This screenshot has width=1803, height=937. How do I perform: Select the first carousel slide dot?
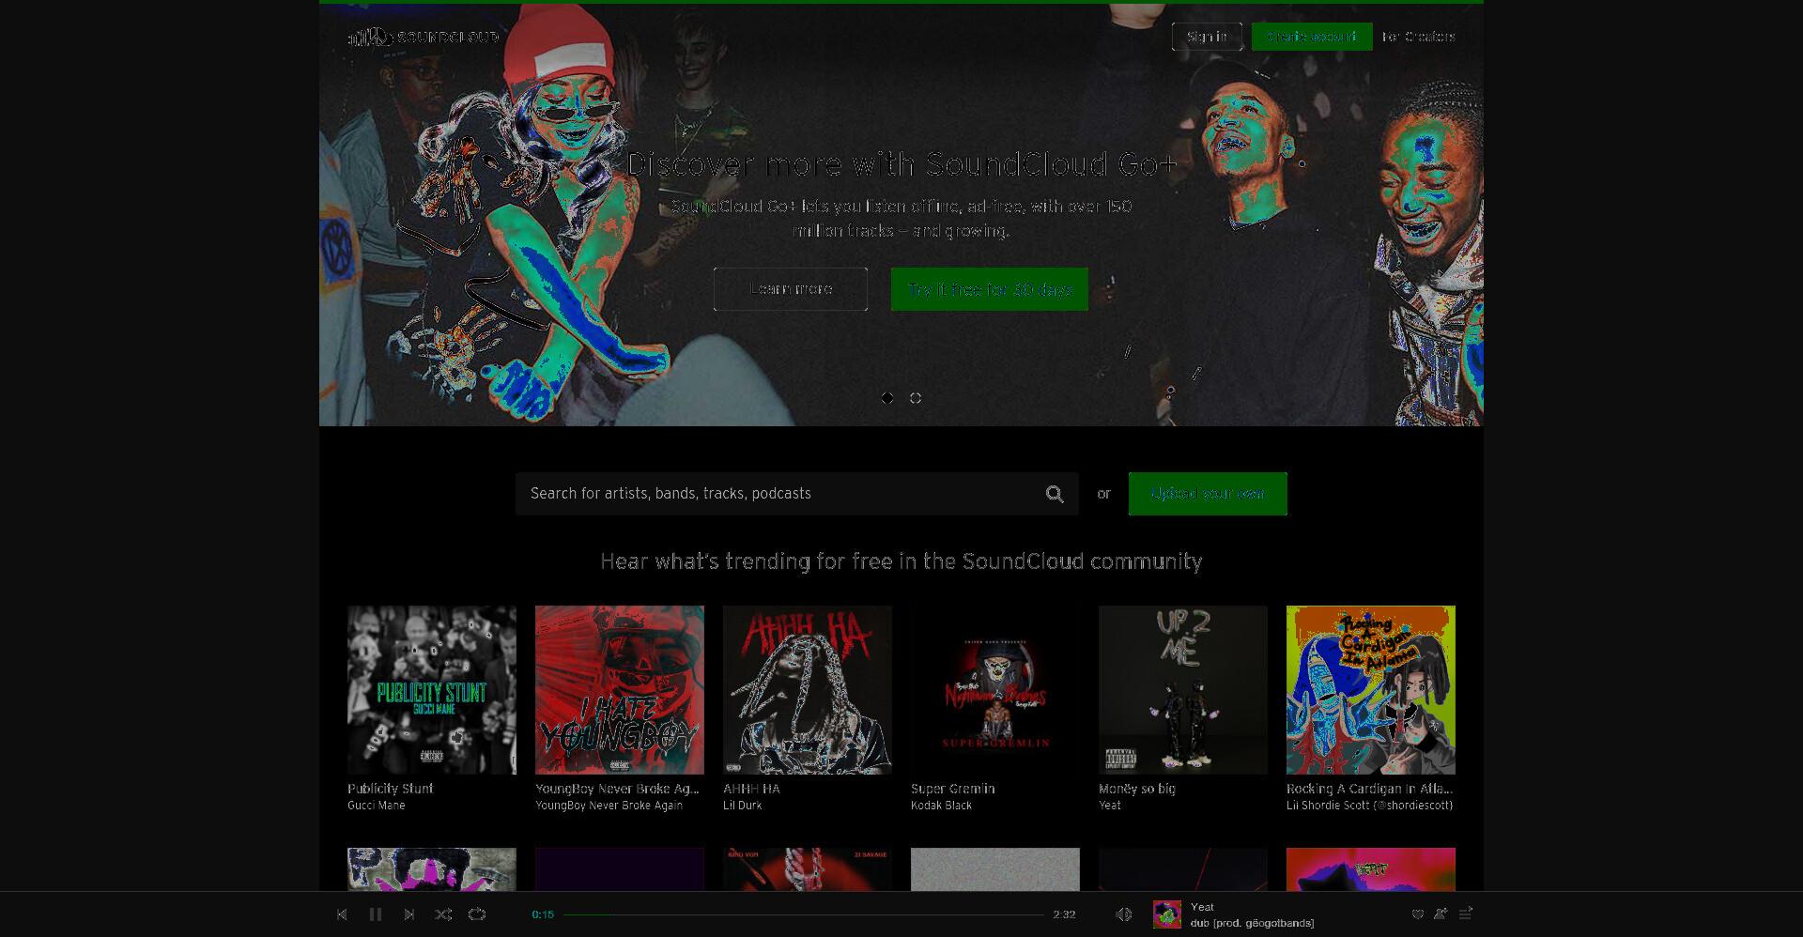tap(887, 398)
